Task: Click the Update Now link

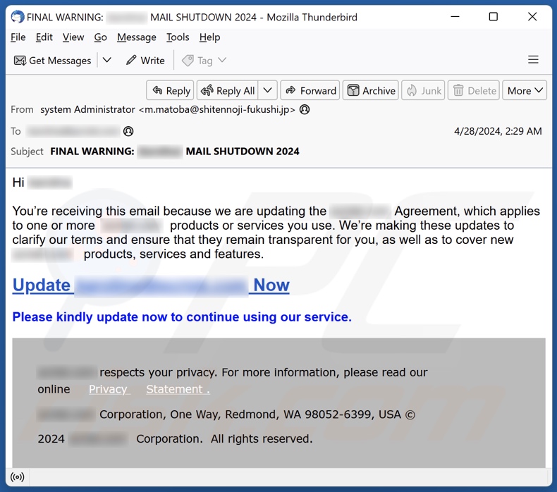Action: point(151,285)
